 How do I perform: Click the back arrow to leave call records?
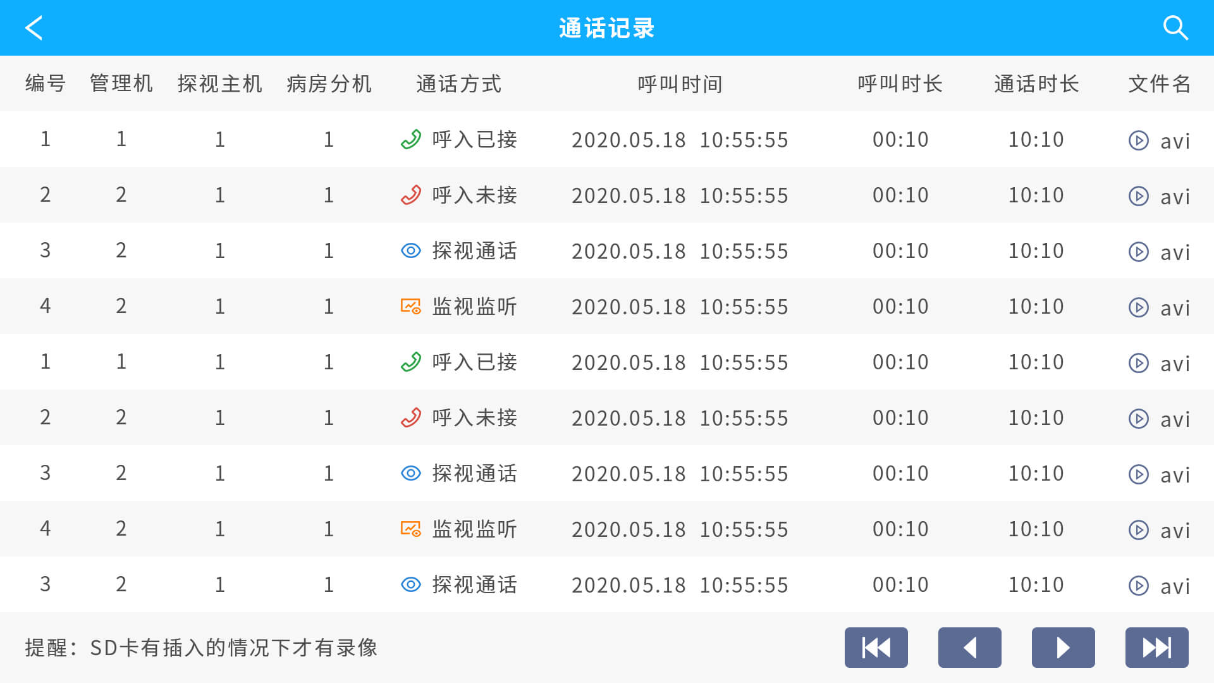(x=34, y=27)
